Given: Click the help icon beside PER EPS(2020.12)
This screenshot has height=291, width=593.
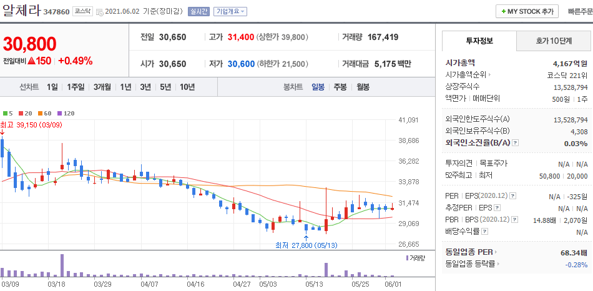Looking at the screenshot, I should [512, 196].
